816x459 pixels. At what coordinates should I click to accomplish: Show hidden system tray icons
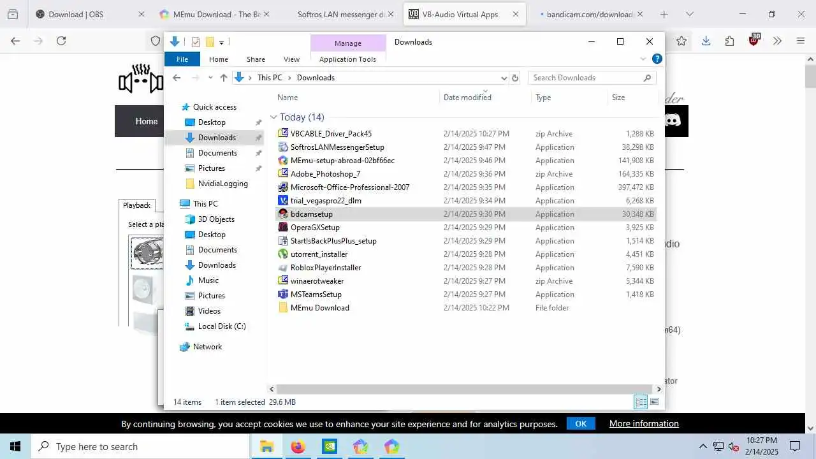pyautogui.click(x=703, y=446)
